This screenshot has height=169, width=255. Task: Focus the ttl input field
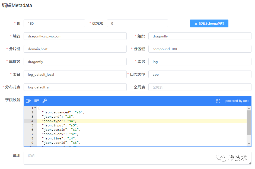pos(54,24)
